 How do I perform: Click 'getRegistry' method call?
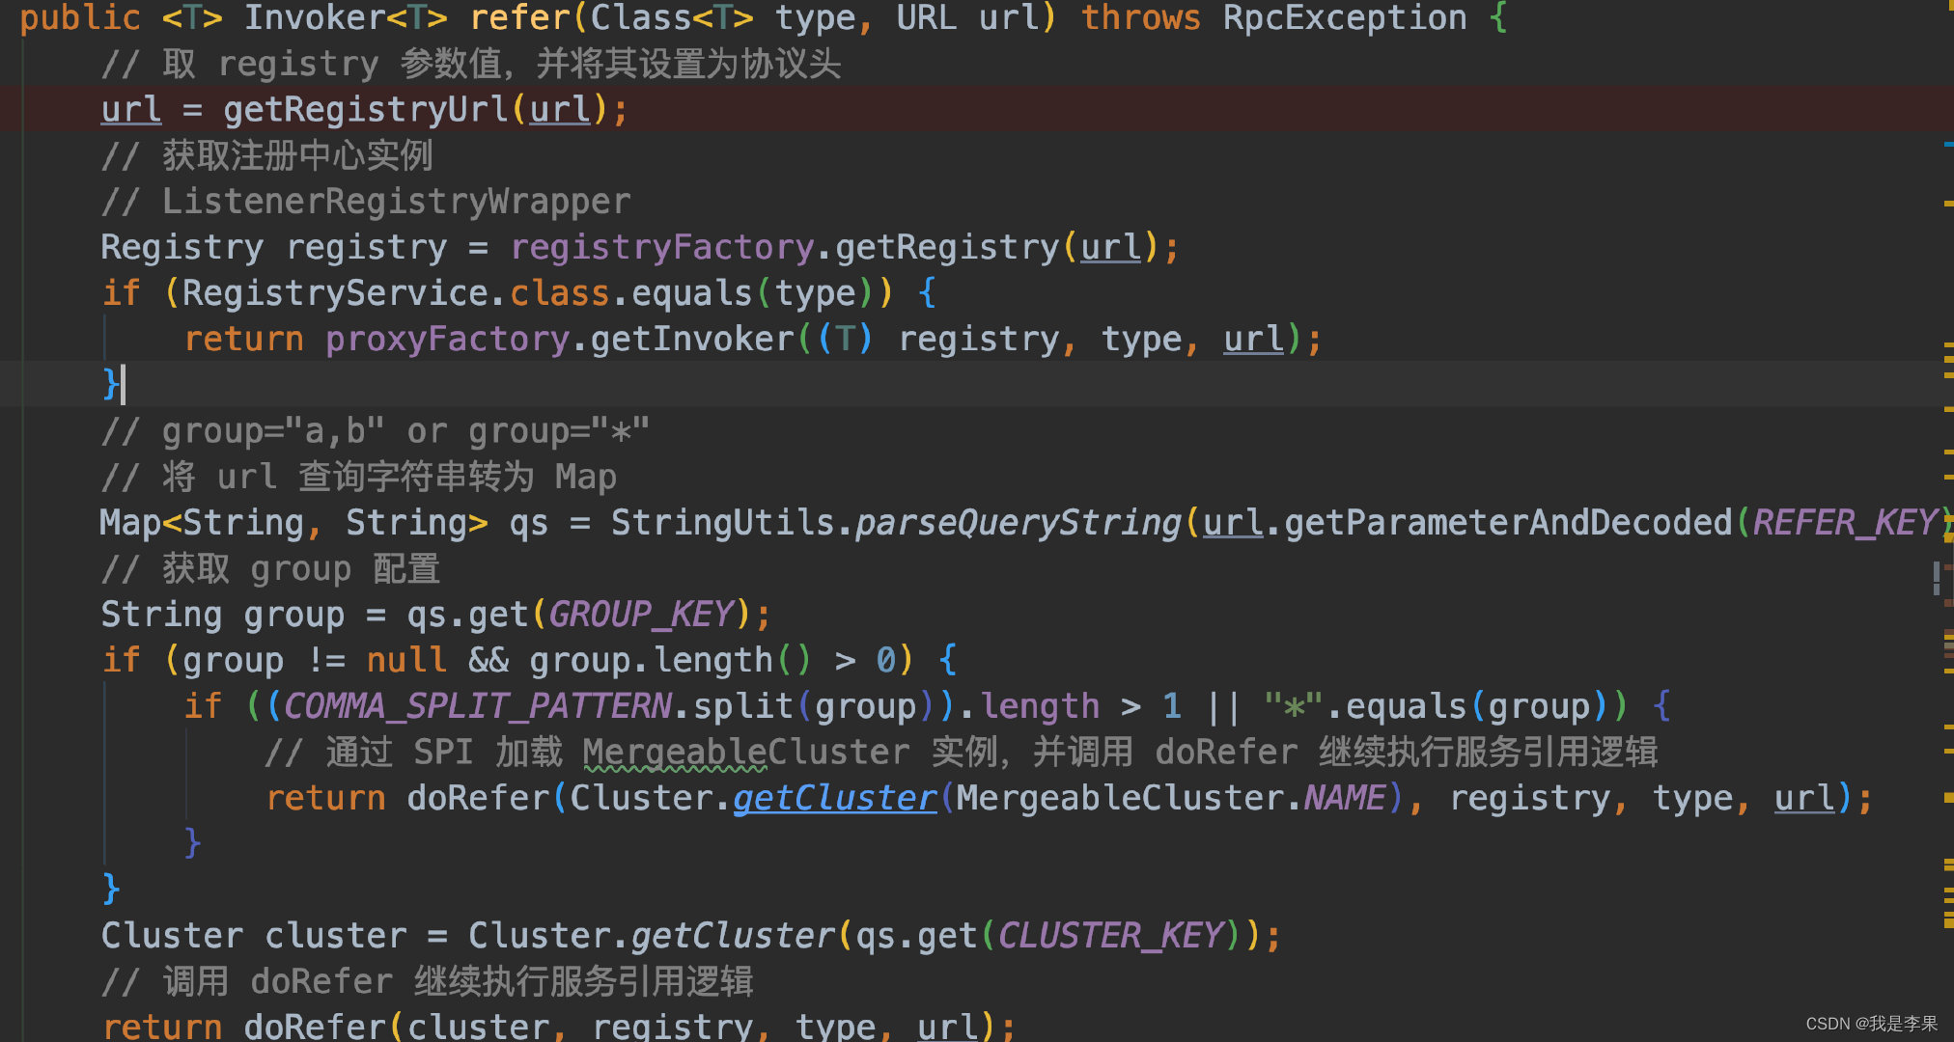pos(946,247)
